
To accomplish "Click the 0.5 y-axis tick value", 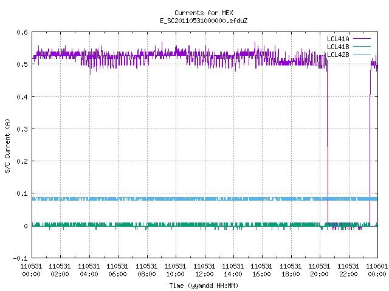I will pos(22,64).
